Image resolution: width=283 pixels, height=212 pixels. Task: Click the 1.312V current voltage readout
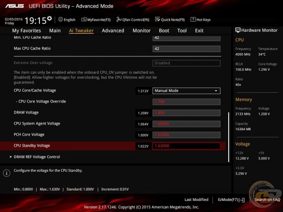[143, 91]
